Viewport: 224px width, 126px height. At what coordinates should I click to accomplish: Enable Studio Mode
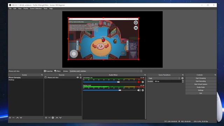point(201,87)
